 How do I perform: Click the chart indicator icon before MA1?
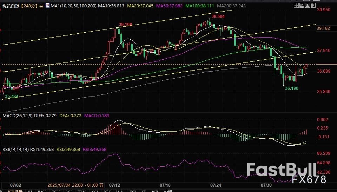click(48, 6)
